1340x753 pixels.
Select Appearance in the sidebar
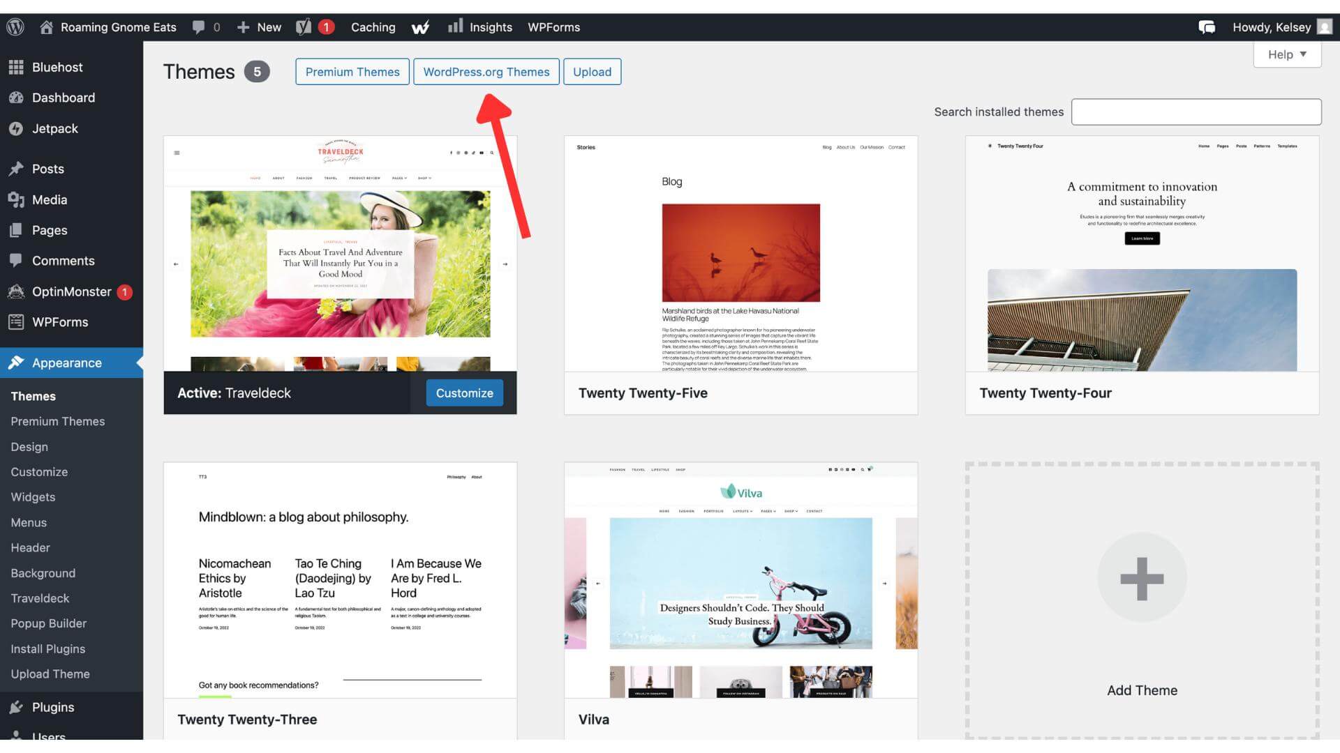point(67,363)
